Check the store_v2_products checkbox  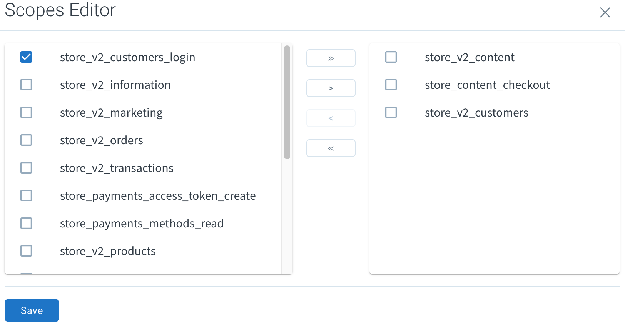click(26, 251)
